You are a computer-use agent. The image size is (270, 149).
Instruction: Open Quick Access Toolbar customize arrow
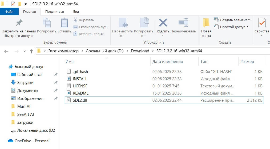coord(26,4)
